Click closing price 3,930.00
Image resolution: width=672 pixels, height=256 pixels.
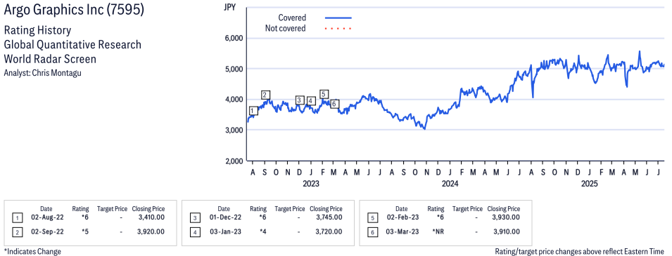tap(507, 217)
